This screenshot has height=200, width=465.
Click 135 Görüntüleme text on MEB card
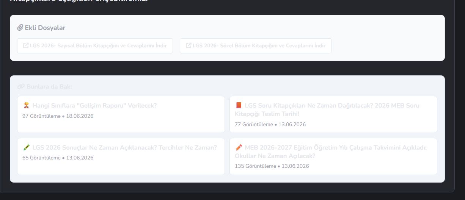[x=256, y=166]
